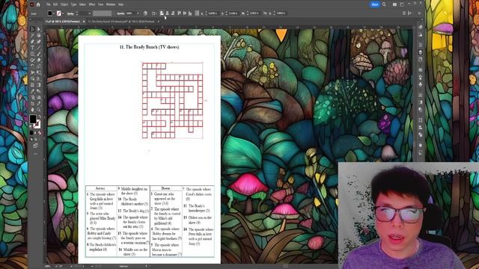Click the "Across" heading in clue table

click(x=100, y=188)
